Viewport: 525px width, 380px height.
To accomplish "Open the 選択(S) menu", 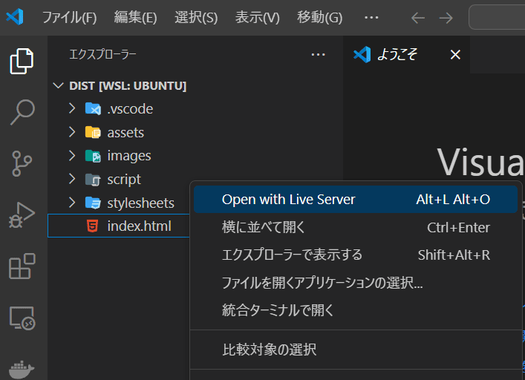I will [196, 17].
